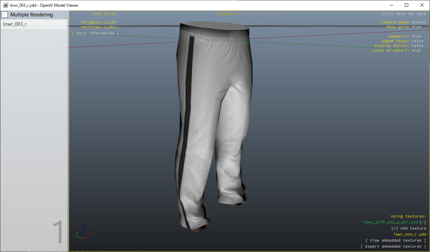Viewport: 430px width, 252px height.
Task: Click the Add texture button
Action: (x=409, y=228)
